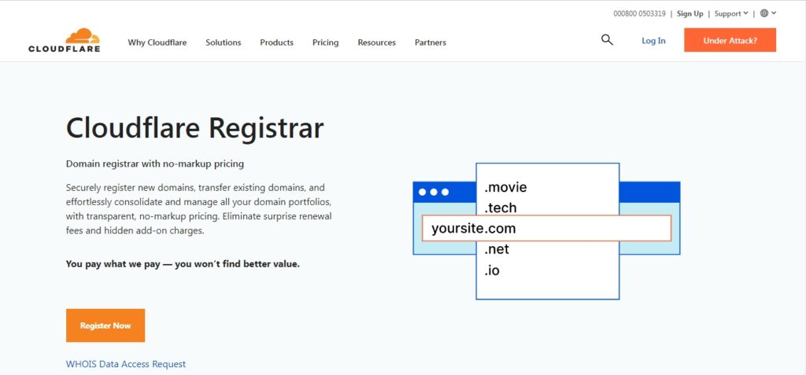
Task: Click the phone number 000800 0503319
Action: 639,14
